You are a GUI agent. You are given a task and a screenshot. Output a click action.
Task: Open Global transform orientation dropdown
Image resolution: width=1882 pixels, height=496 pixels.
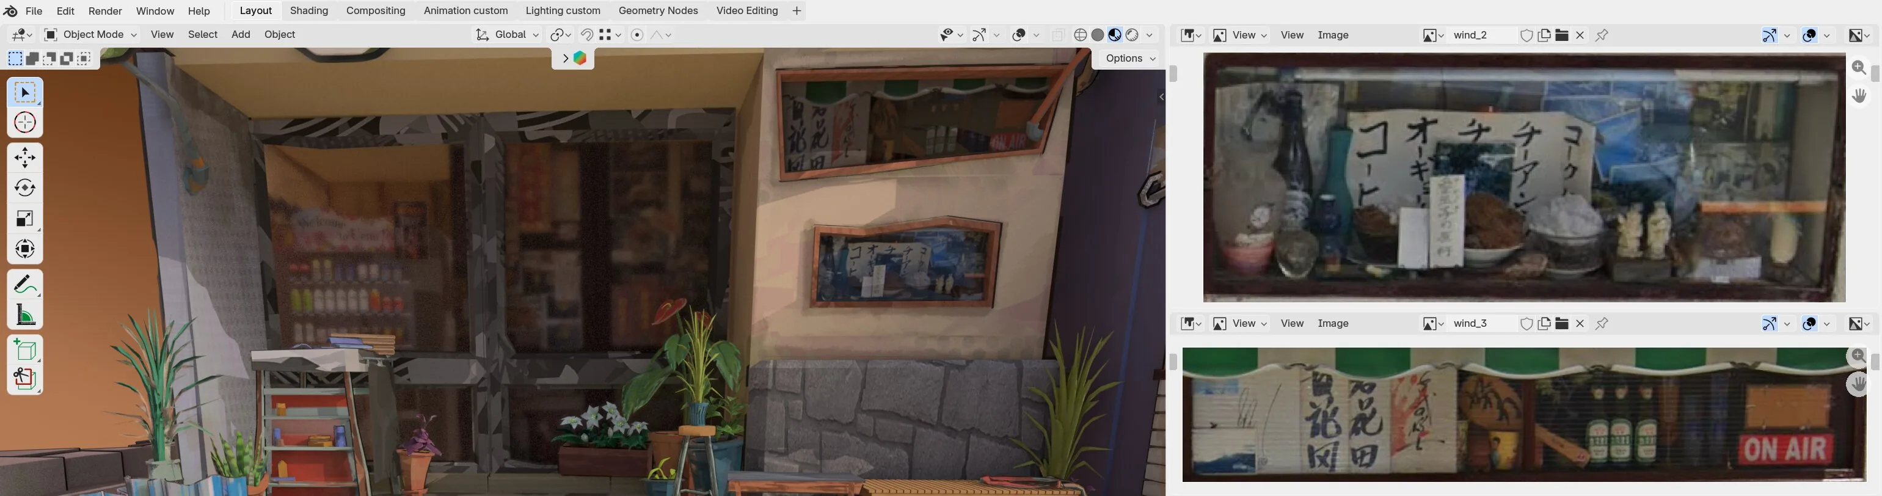(x=507, y=35)
